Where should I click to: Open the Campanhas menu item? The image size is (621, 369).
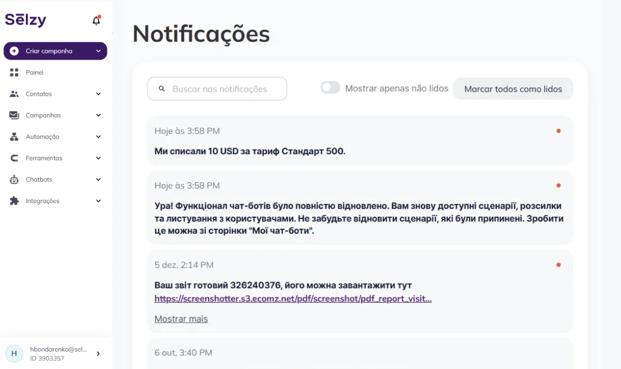pos(43,115)
